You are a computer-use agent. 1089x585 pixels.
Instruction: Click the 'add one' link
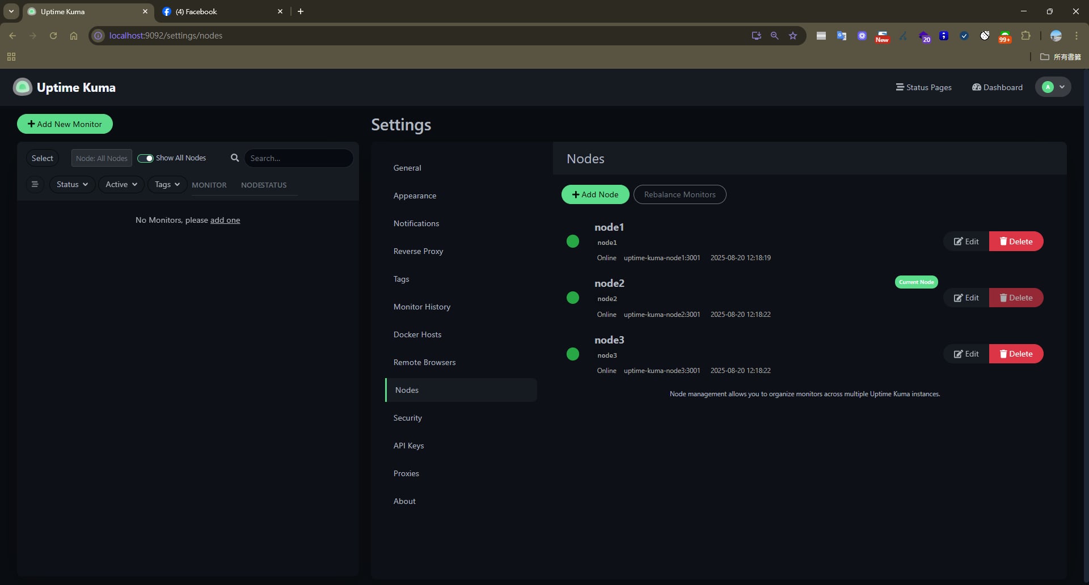(x=225, y=220)
